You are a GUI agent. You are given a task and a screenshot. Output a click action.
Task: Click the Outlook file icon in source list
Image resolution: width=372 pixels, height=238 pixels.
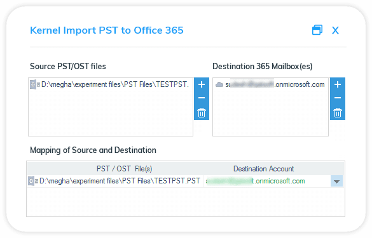tap(32, 84)
